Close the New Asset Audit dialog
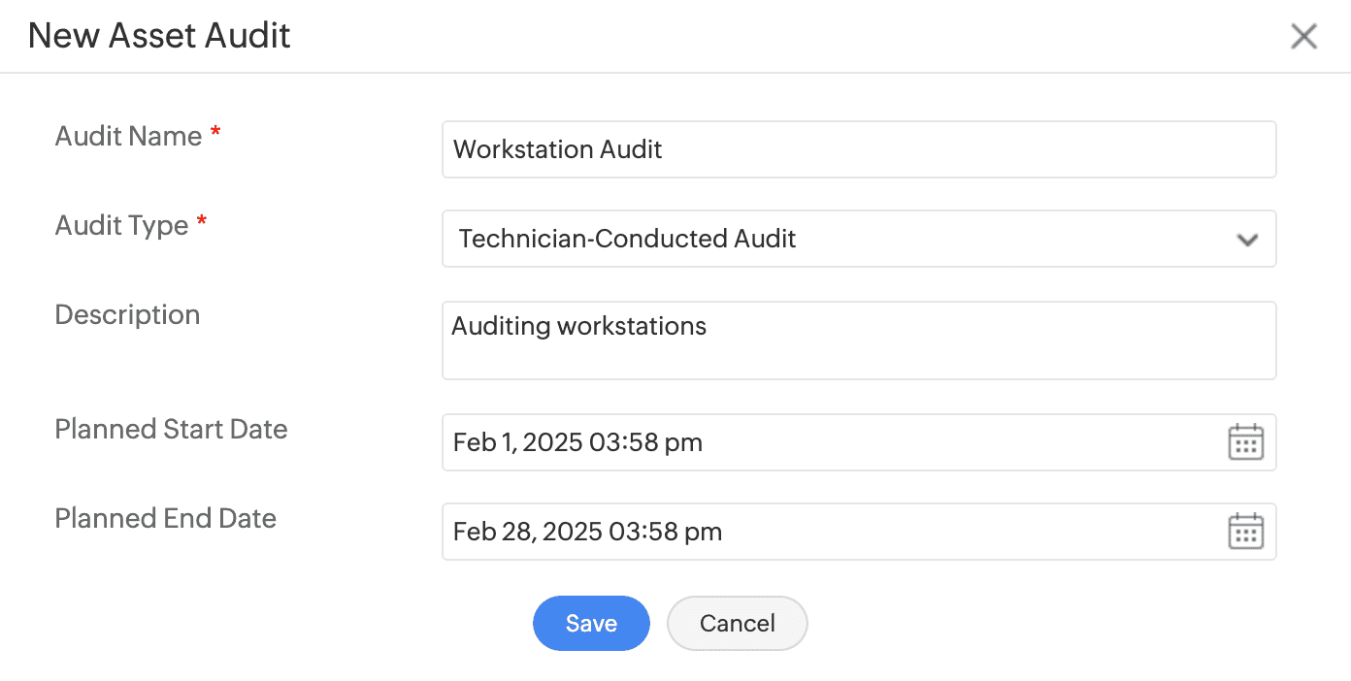The image size is (1351, 681). (1303, 37)
